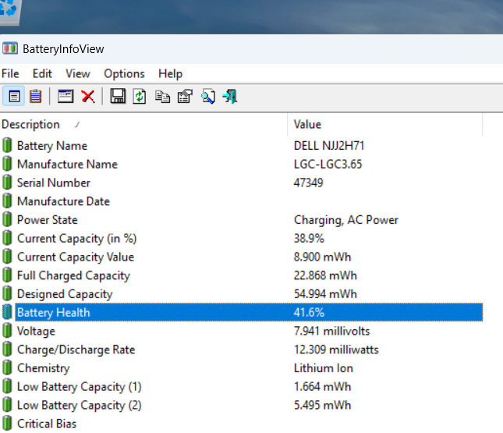Select the Manufacture Name row

[241, 165]
